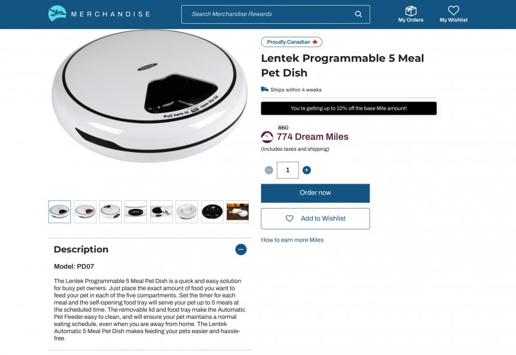
Task: Select the second thumbnail with food
Action: click(x=85, y=212)
